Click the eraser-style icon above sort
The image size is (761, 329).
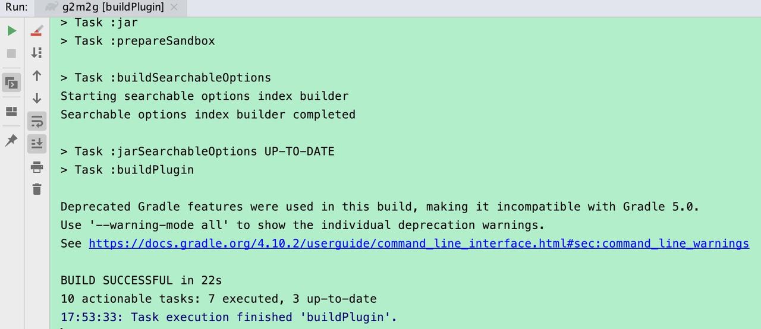point(37,30)
